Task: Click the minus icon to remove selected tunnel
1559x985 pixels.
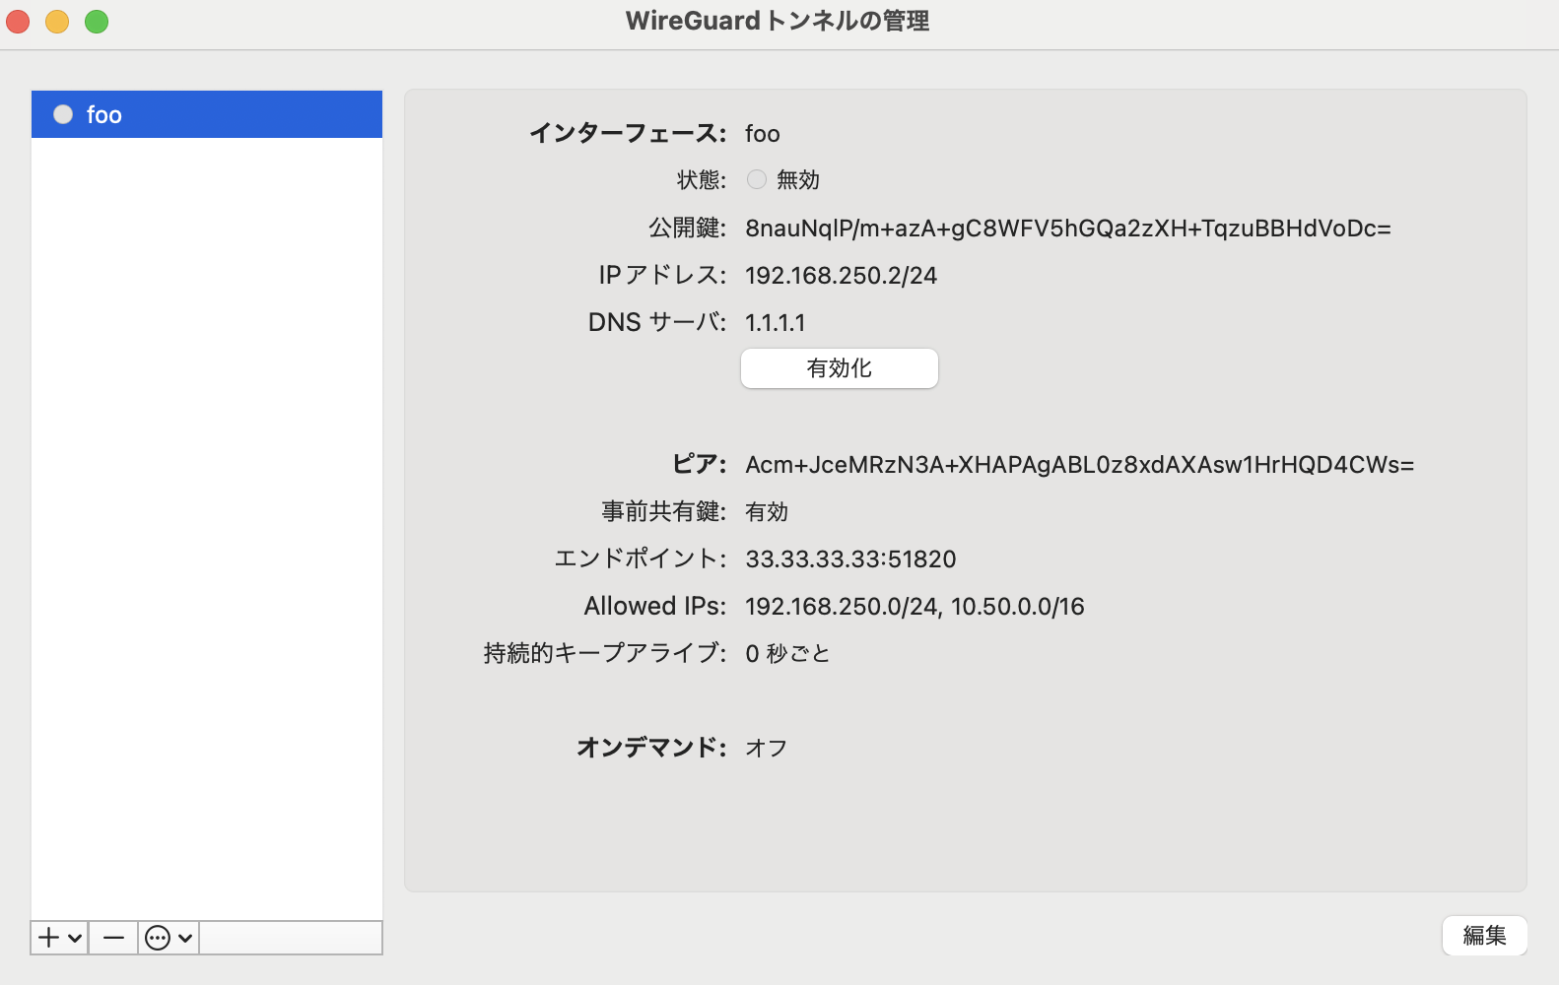Action: (113, 938)
